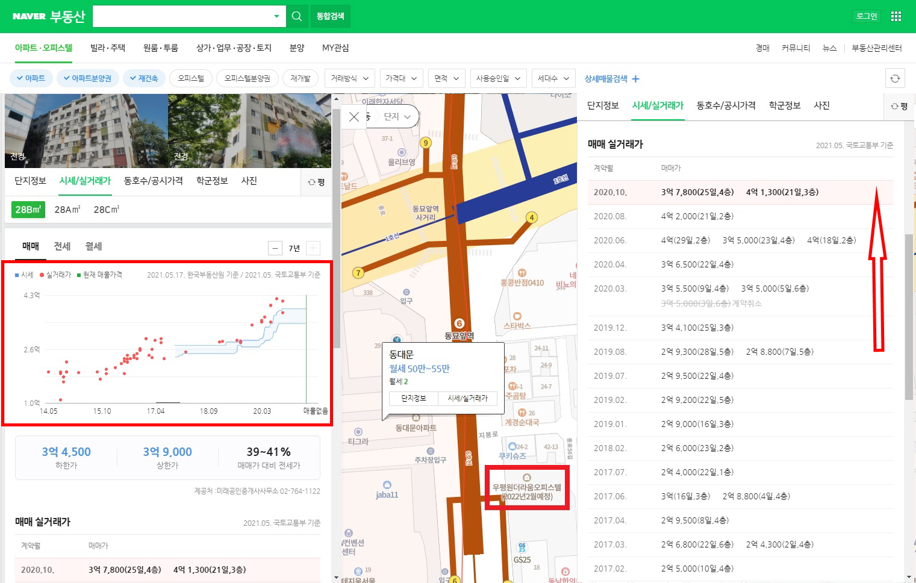Expand the 사용승인일 dropdown

click(498, 78)
